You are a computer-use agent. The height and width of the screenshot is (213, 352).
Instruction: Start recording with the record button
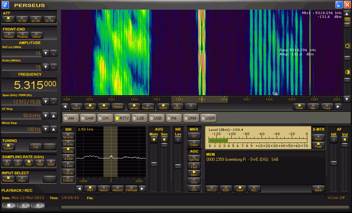(38, 205)
